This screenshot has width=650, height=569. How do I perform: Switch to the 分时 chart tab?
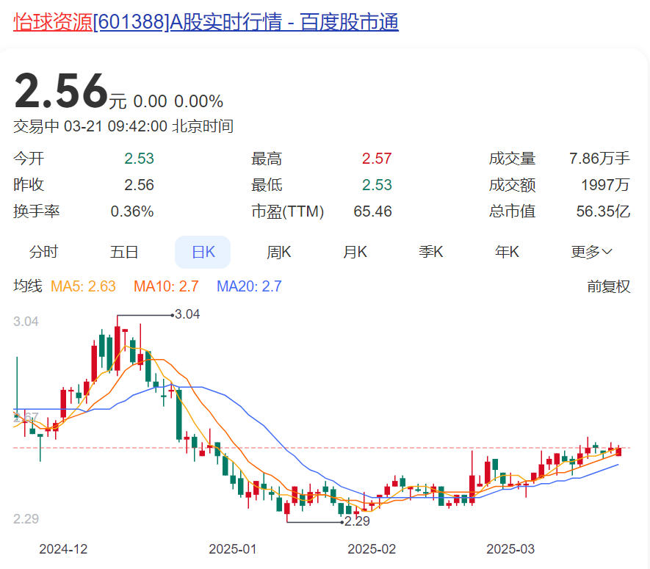pyautogui.click(x=43, y=252)
